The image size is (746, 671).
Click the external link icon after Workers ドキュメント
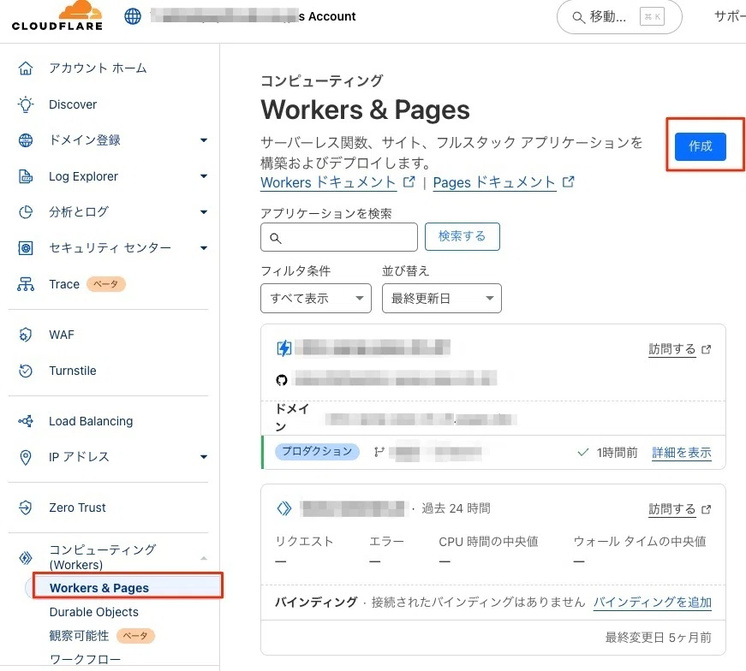point(409,181)
